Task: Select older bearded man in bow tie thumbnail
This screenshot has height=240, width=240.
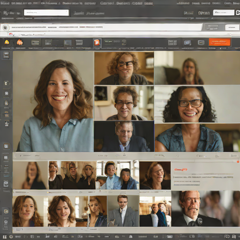Action: point(206,209)
